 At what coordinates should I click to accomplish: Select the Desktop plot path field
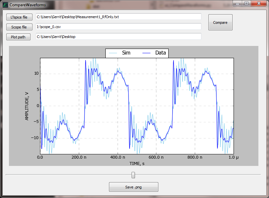point(118,37)
